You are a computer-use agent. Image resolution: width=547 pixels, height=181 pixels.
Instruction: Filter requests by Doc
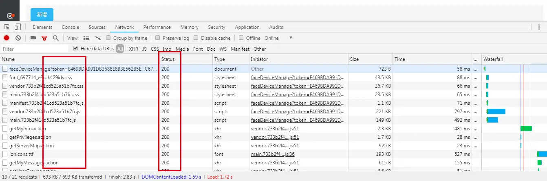coord(211,49)
